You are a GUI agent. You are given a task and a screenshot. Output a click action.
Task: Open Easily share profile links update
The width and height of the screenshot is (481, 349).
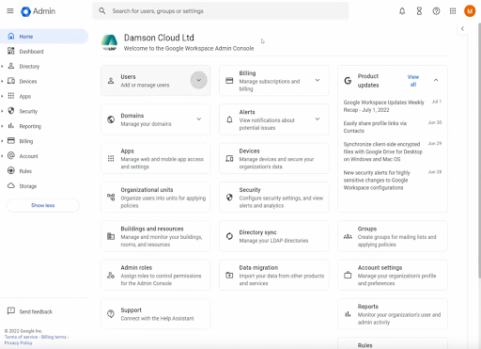click(x=375, y=127)
